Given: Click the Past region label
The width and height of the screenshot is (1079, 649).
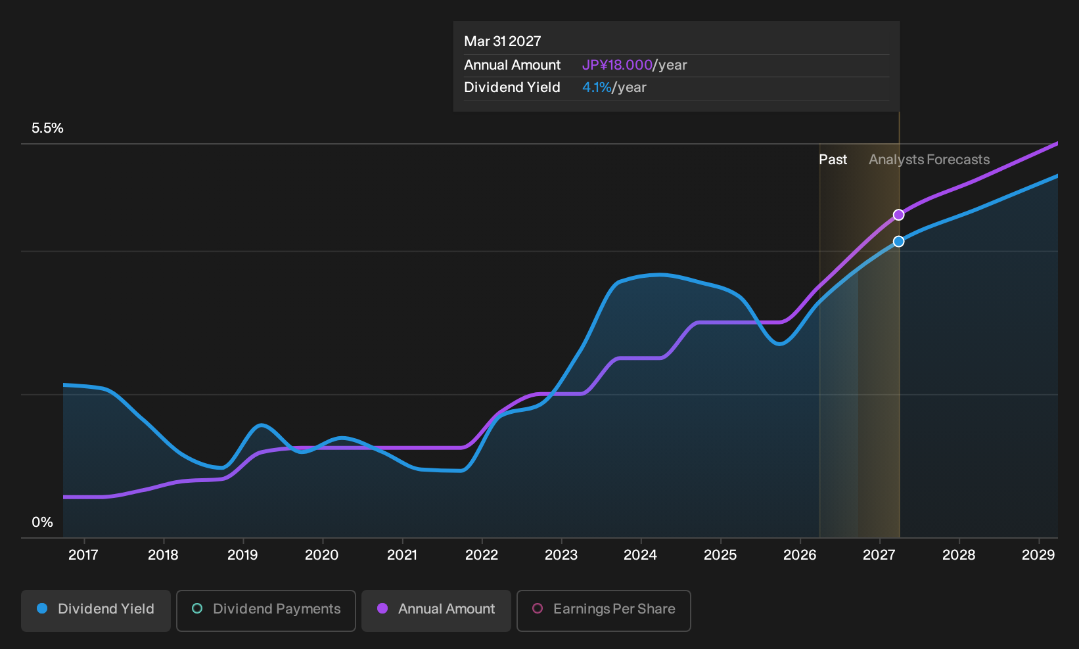Looking at the screenshot, I should coord(833,160).
